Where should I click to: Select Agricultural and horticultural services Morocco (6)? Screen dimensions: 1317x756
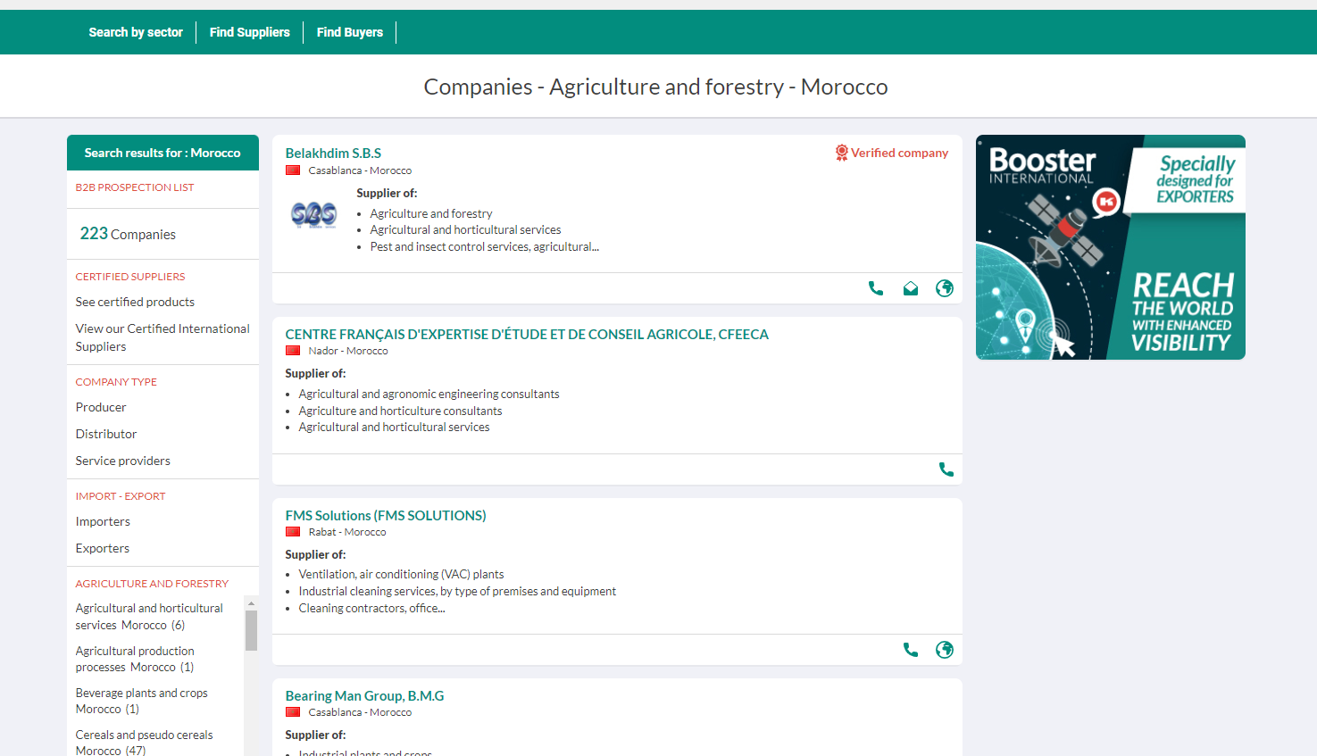click(149, 617)
